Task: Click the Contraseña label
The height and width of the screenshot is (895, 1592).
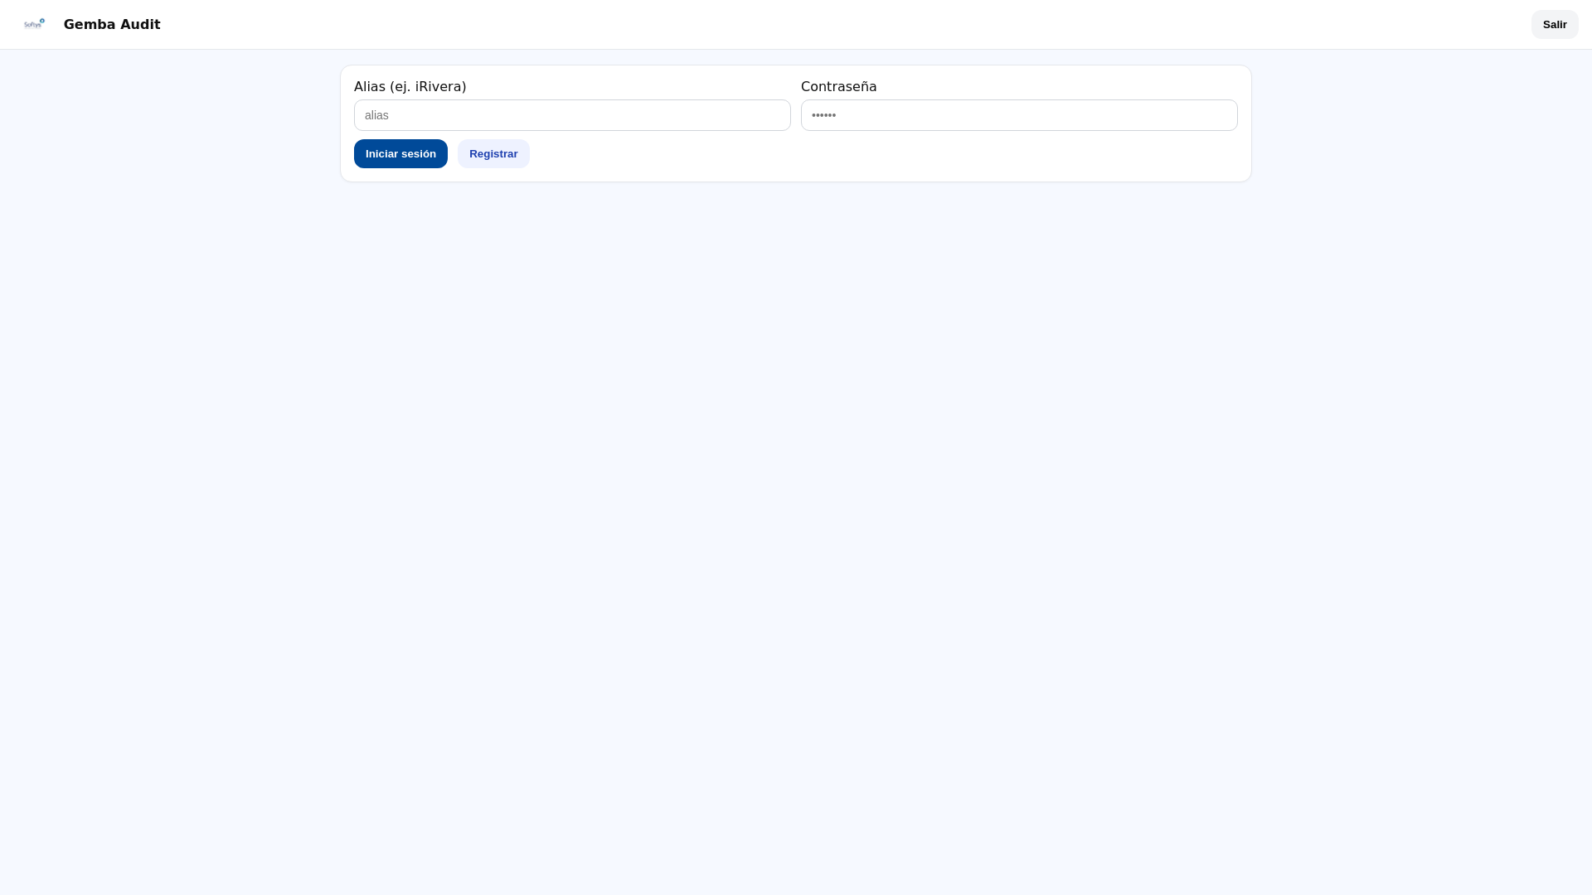Action: 839,87
